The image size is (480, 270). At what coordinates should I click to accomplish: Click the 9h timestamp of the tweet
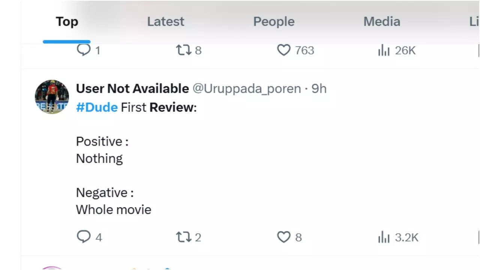[319, 89]
